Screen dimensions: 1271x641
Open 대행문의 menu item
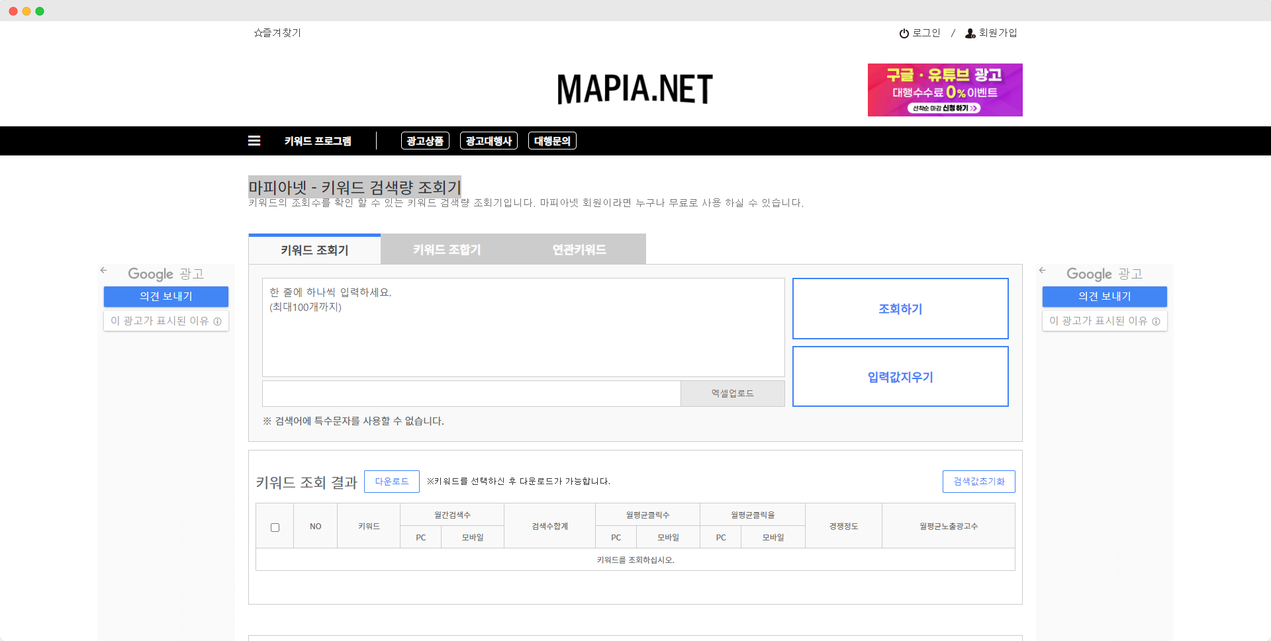point(552,141)
